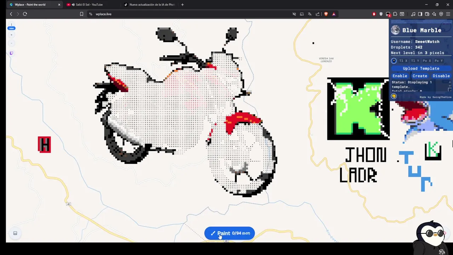
Task: Open the yellow color palette icon in Blue Marble
Action: pyautogui.click(x=394, y=96)
